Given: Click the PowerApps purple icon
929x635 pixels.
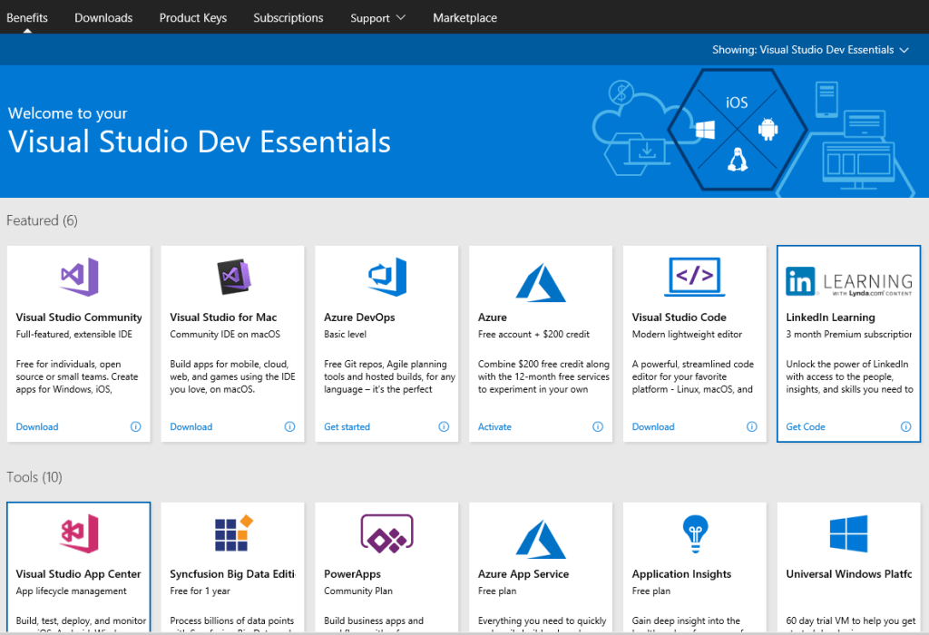Looking at the screenshot, I should pos(386,533).
